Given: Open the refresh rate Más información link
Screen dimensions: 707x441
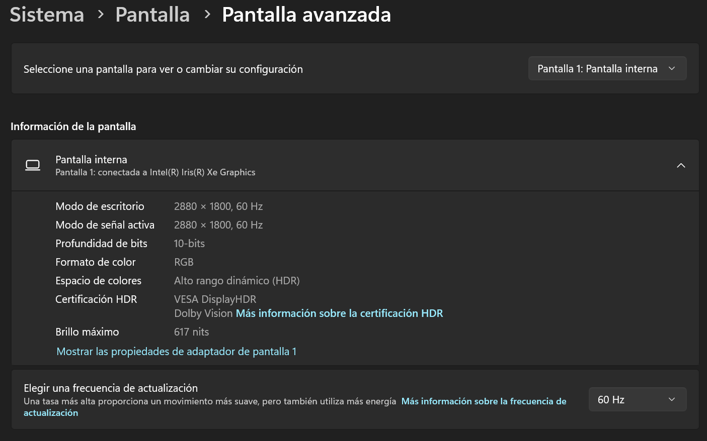Looking at the screenshot, I should 483,401.
